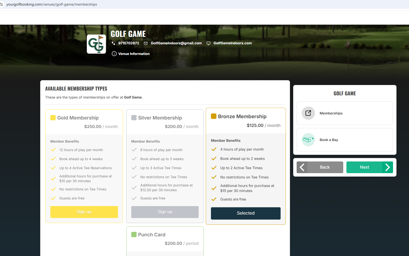Click the Gold 12 hours of play checkmark
Screen dimensions: 409x256
pos(53,150)
